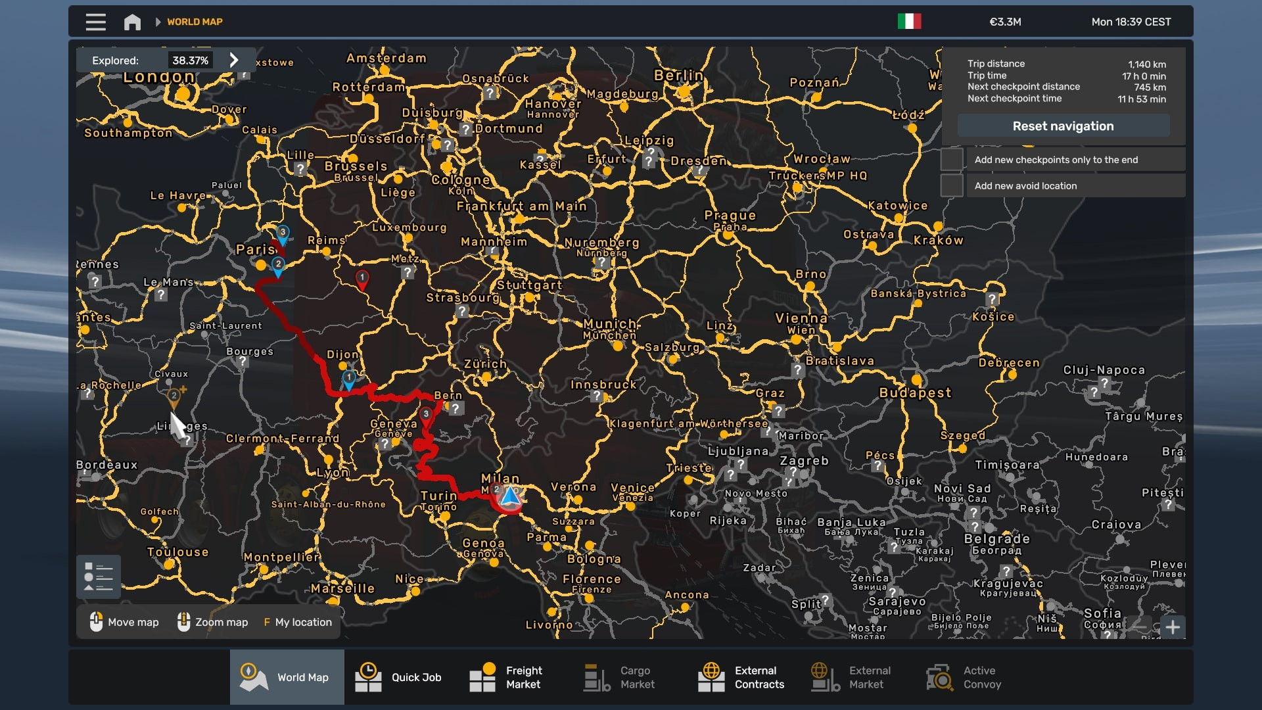This screenshot has height=710, width=1262.
Task: Click the unknown marker near Dortmund
Action: point(466,130)
